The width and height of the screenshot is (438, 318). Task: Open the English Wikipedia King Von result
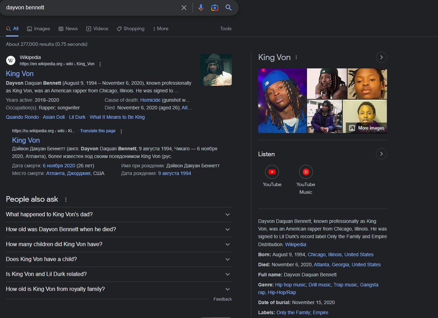tap(20, 74)
